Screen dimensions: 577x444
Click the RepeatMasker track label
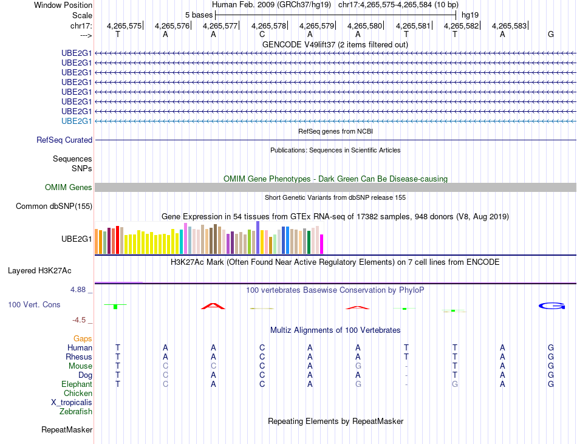click(67, 429)
